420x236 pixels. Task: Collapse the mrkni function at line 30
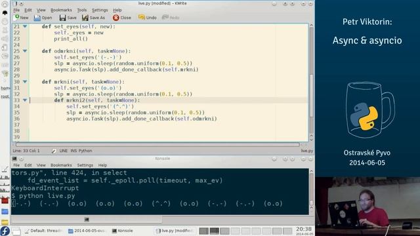(x=25, y=81)
